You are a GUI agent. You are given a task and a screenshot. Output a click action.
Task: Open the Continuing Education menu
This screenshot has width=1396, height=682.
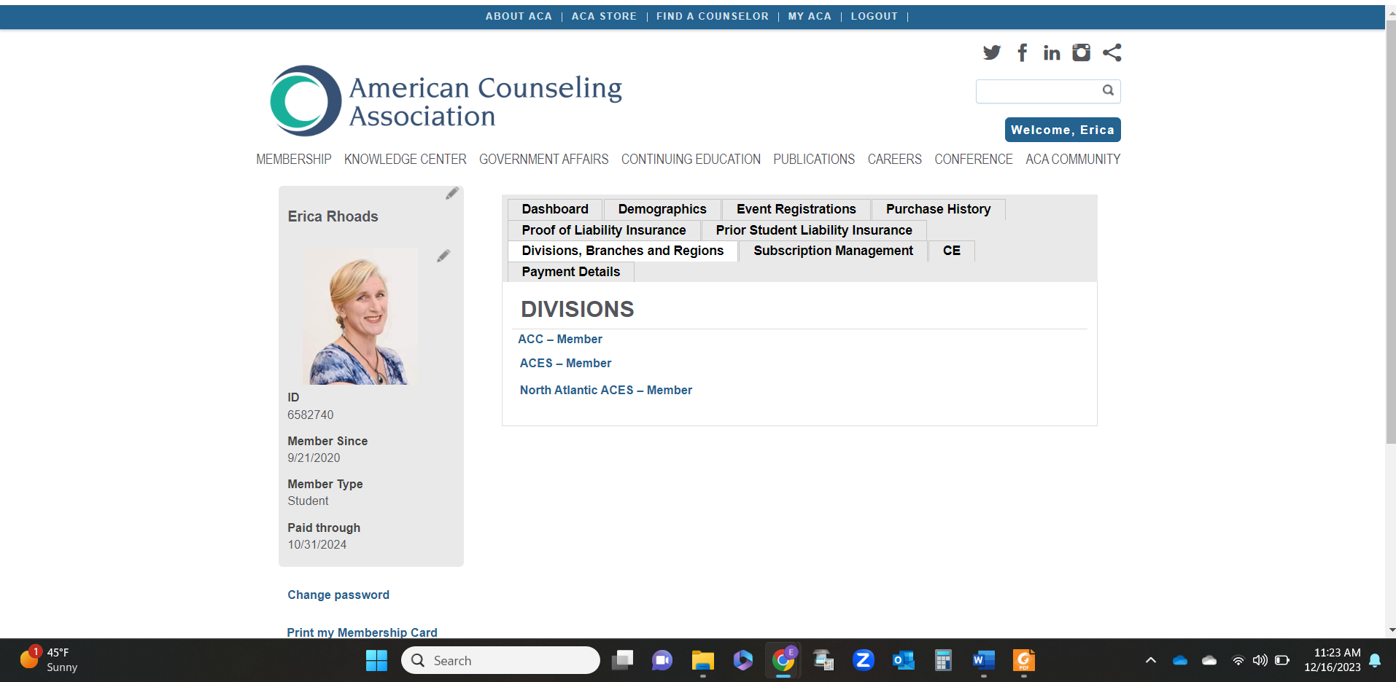click(690, 159)
